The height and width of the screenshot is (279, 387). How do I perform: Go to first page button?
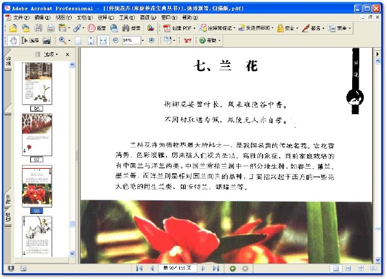click(139, 268)
